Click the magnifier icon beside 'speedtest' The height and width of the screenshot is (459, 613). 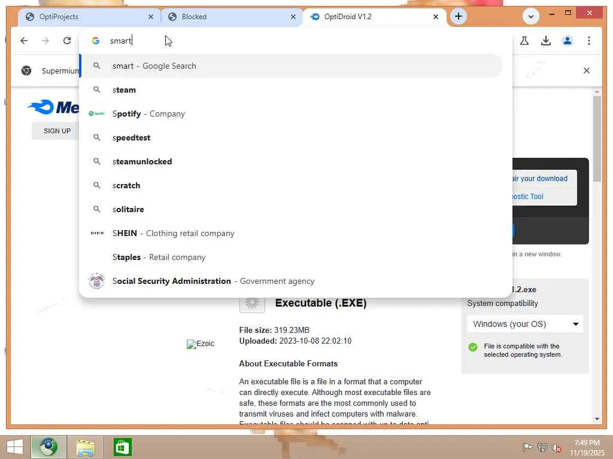pyautogui.click(x=96, y=138)
